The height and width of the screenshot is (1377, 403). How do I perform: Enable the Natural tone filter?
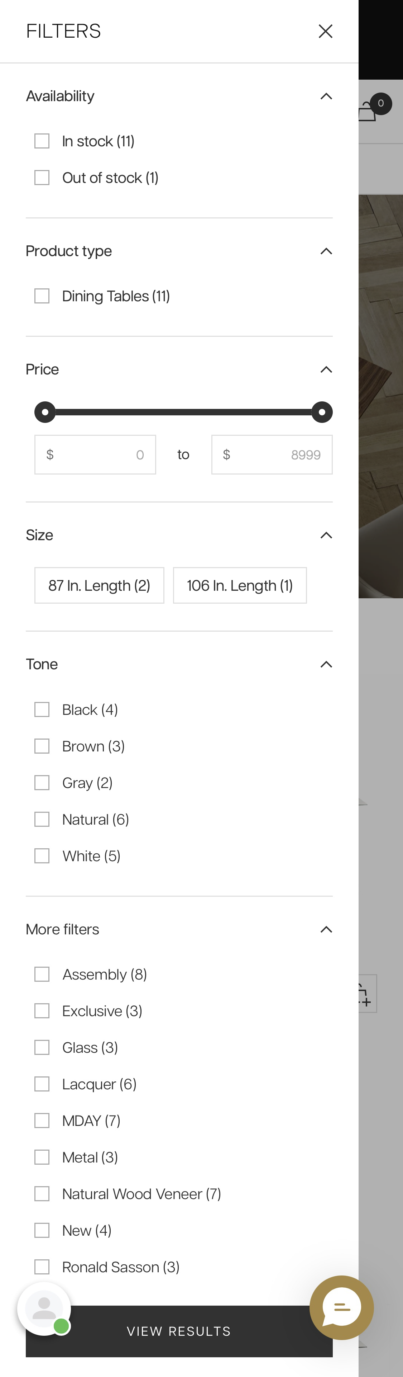(x=42, y=819)
